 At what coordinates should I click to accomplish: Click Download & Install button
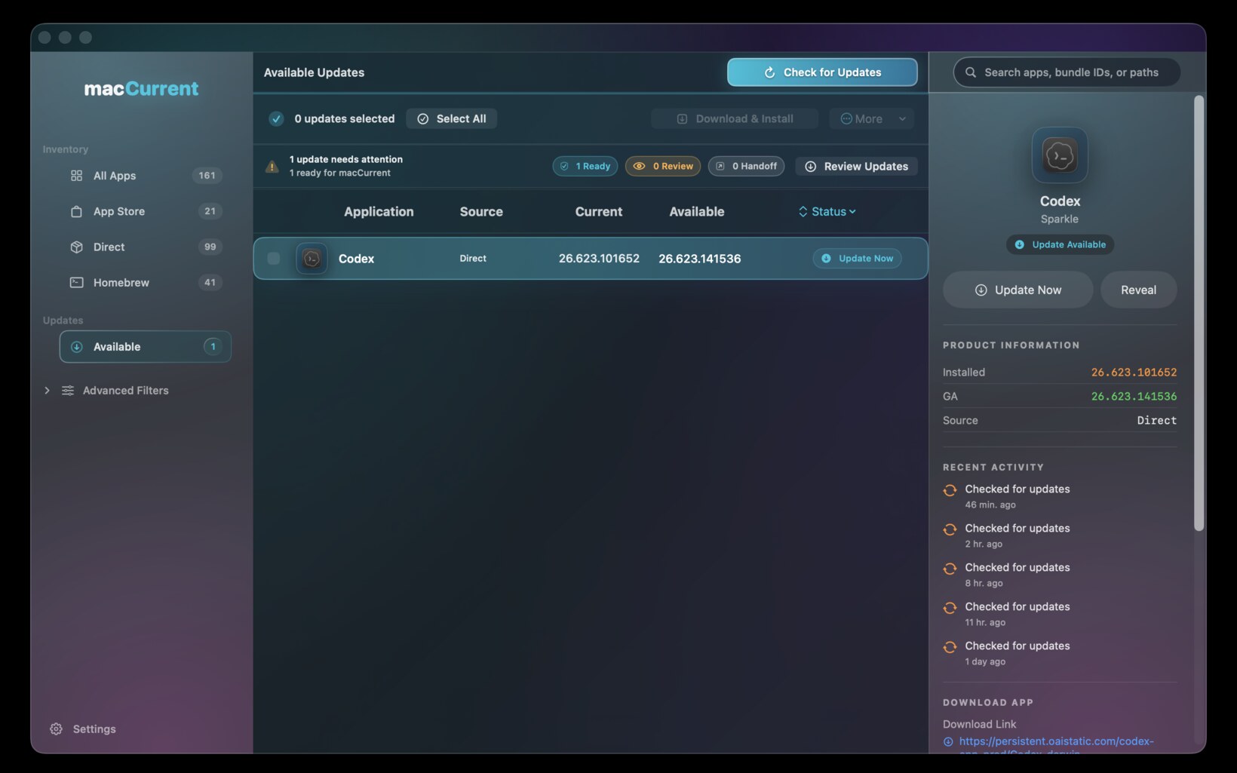pyautogui.click(x=735, y=118)
